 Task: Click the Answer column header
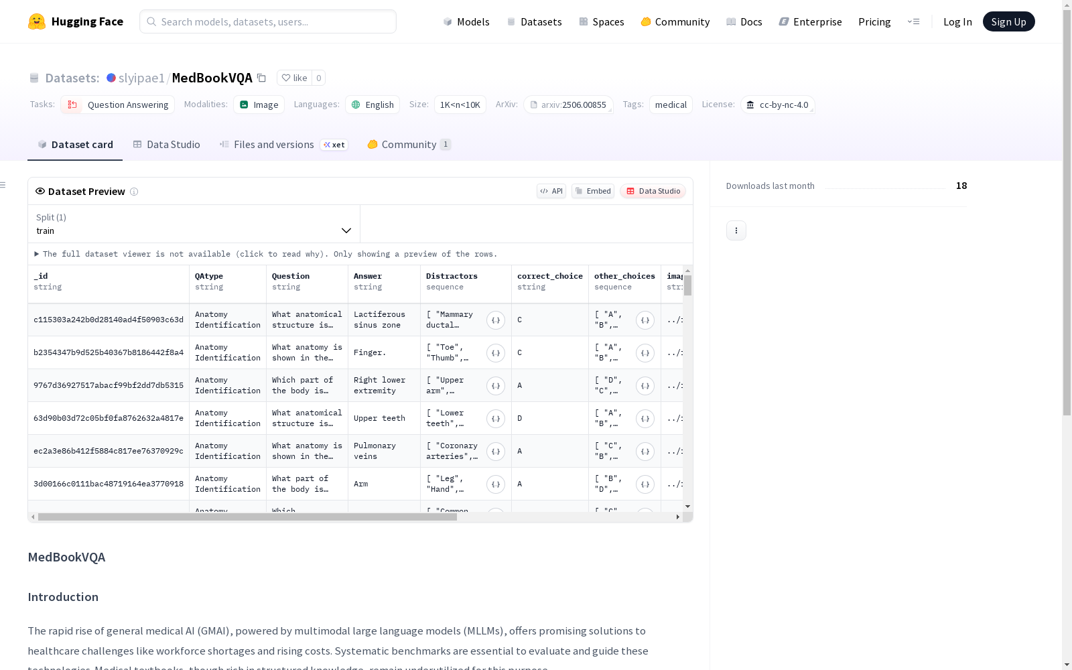pyautogui.click(x=385, y=284)
